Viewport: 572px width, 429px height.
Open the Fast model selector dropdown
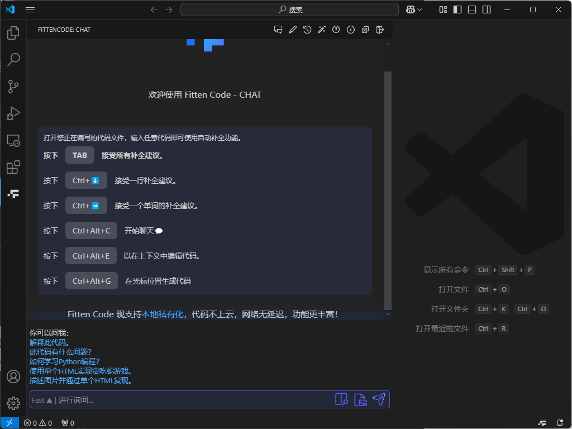42,400
